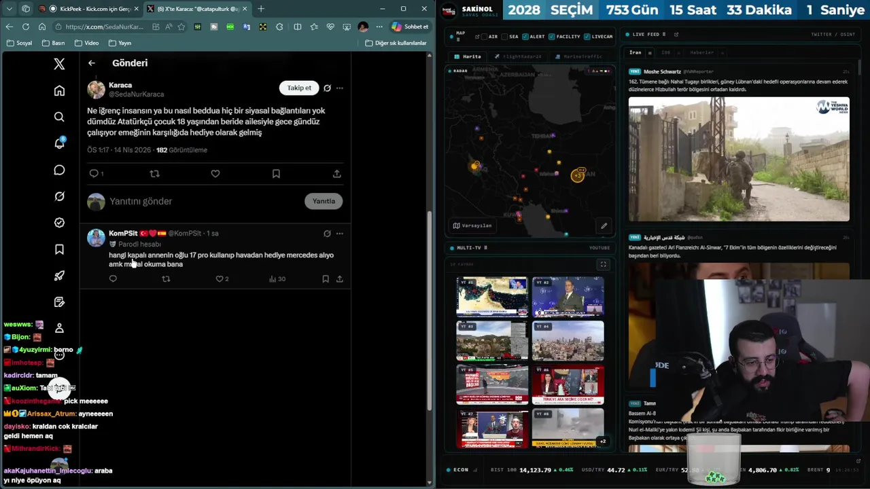Like Karaca's post
Image resolution: width=870 pixels, height=489 pixels.
[x=215, y=174]
